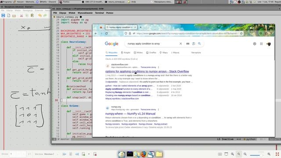
Task: Open Creating new numpy arrays based on condition
Action: [x=129, y=95]
